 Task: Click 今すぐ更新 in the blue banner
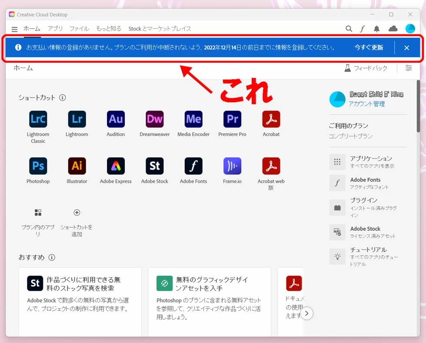tap(369, 47)
